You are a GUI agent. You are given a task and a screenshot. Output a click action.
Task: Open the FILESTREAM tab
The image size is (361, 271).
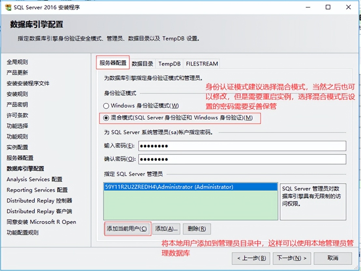pyautogui.click(x=202, y=64)
